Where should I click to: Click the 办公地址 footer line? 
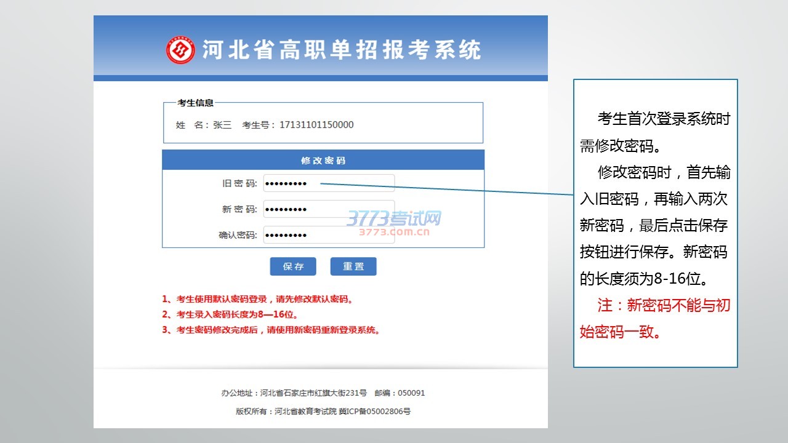(323, 393)
